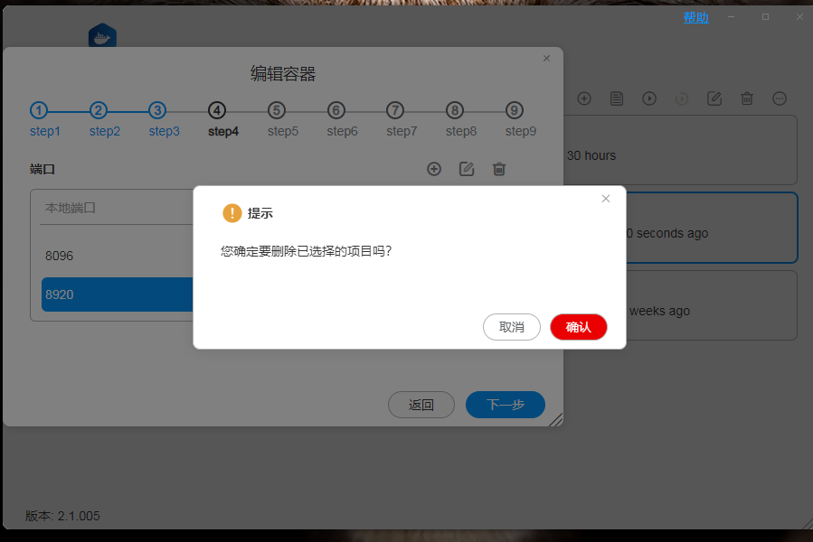Start container with play icon
The width and height of the screenshot is (813, 542).
pyautogui.click(x=649, y=98)
